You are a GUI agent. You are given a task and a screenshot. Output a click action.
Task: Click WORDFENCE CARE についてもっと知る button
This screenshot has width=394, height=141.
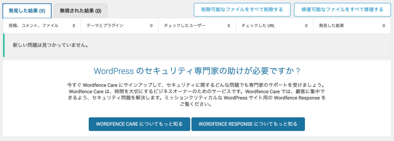(x=139, y=124)
